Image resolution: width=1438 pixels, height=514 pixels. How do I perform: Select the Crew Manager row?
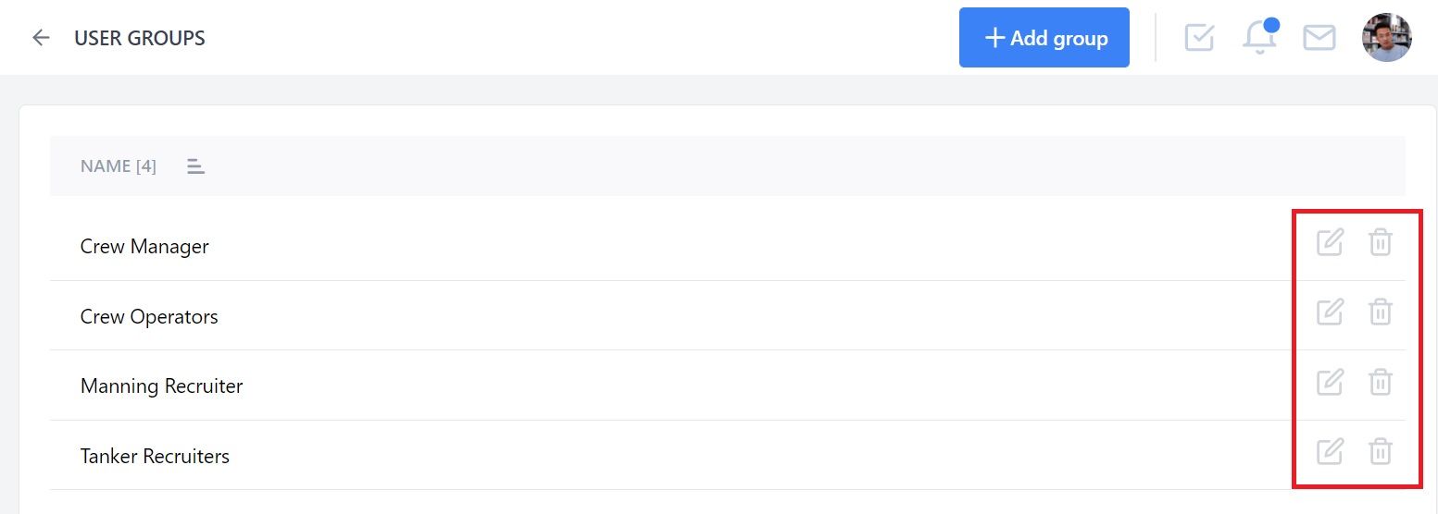(727, 246)
